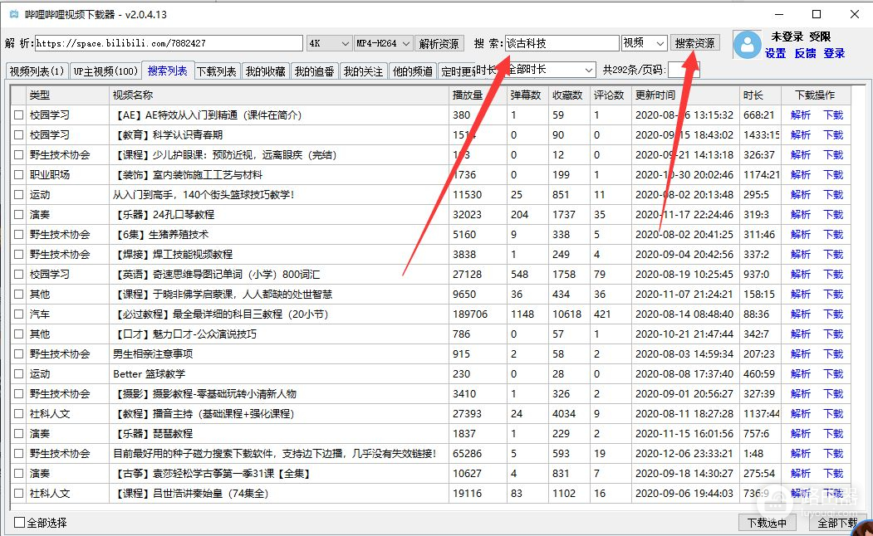
Task: Tick the checkbox for the AE特效 video row
Action: (x=19, y=115)
